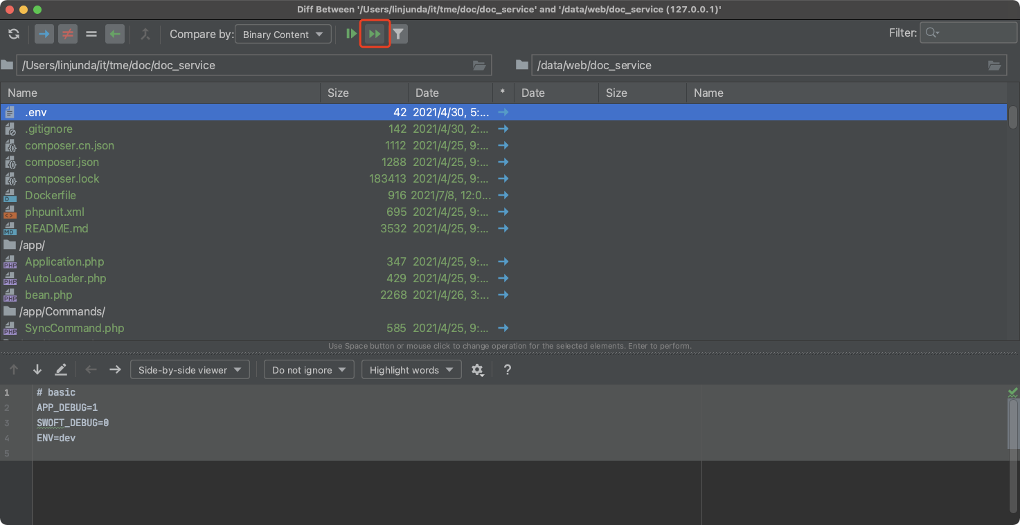Toggle showing new files on left side
This screenshot has height=525, width=1020.
coord(44,34)
